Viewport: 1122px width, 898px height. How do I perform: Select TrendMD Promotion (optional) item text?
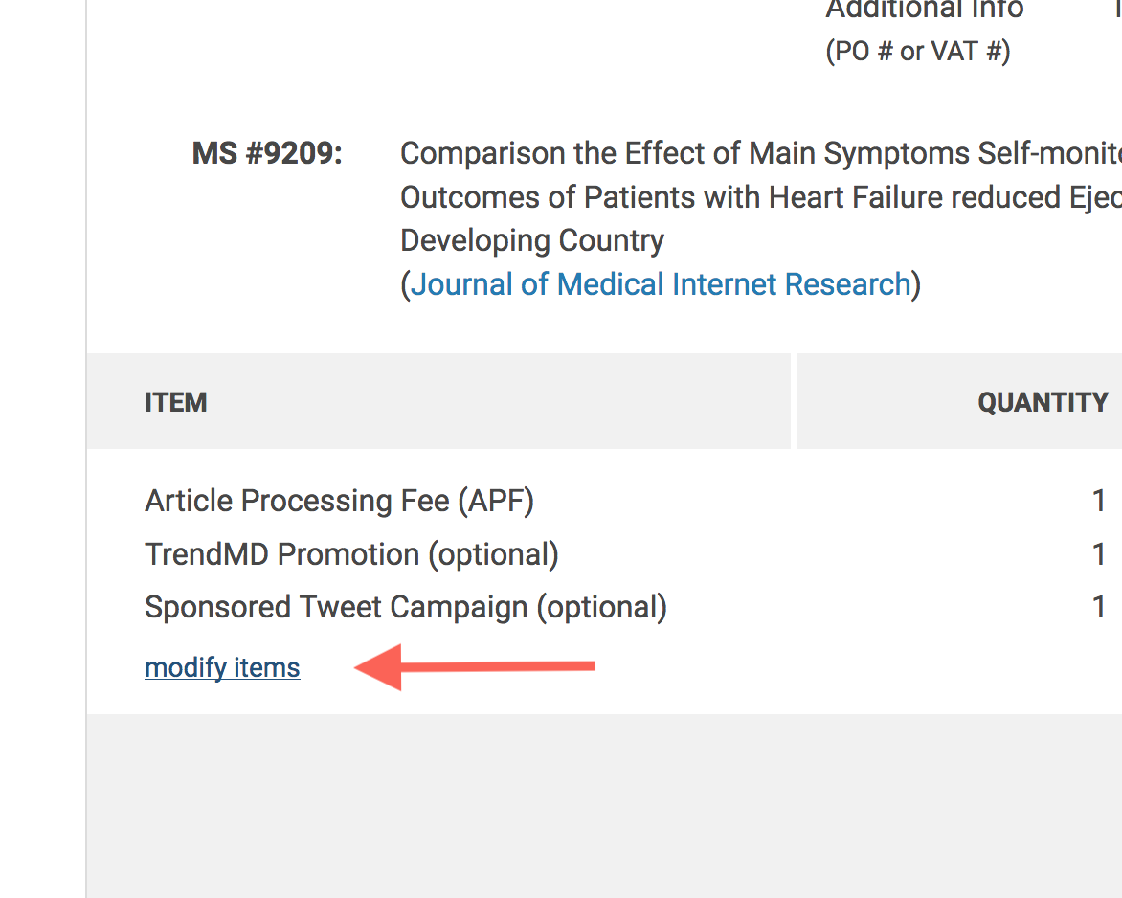(x=351, y=554)
